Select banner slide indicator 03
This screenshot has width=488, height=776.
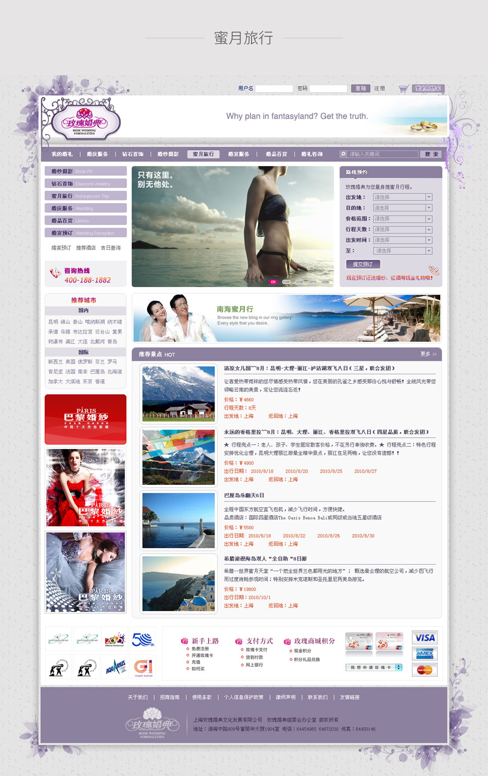click(x=299, y=282)
